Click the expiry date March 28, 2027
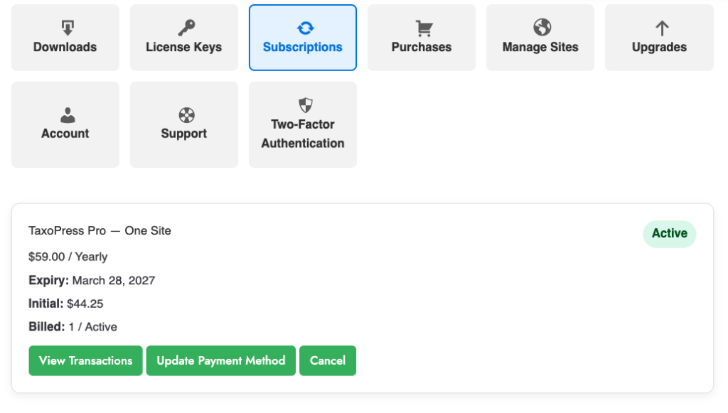The width and height of the screenshot is (728, 413). click(114, 280)
